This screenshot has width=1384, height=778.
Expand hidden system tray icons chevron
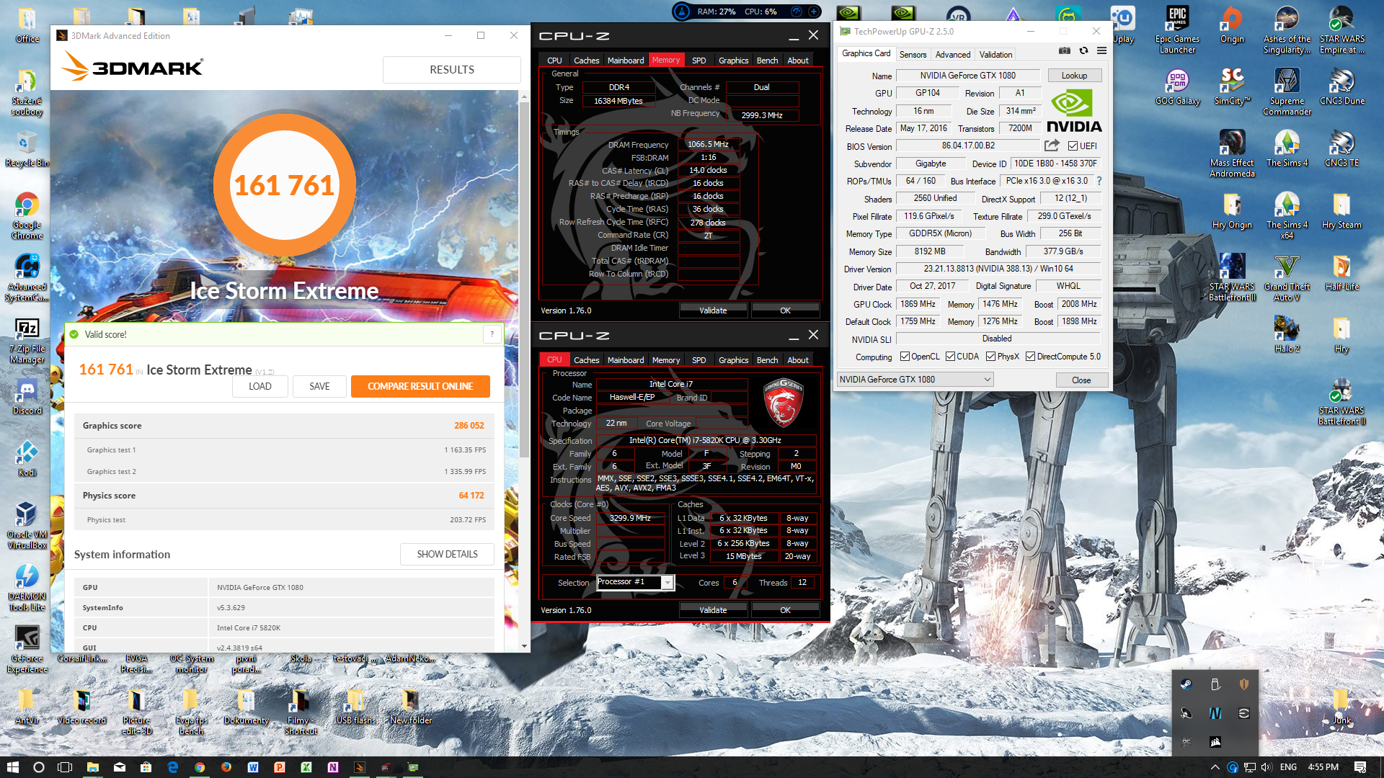1215,767
